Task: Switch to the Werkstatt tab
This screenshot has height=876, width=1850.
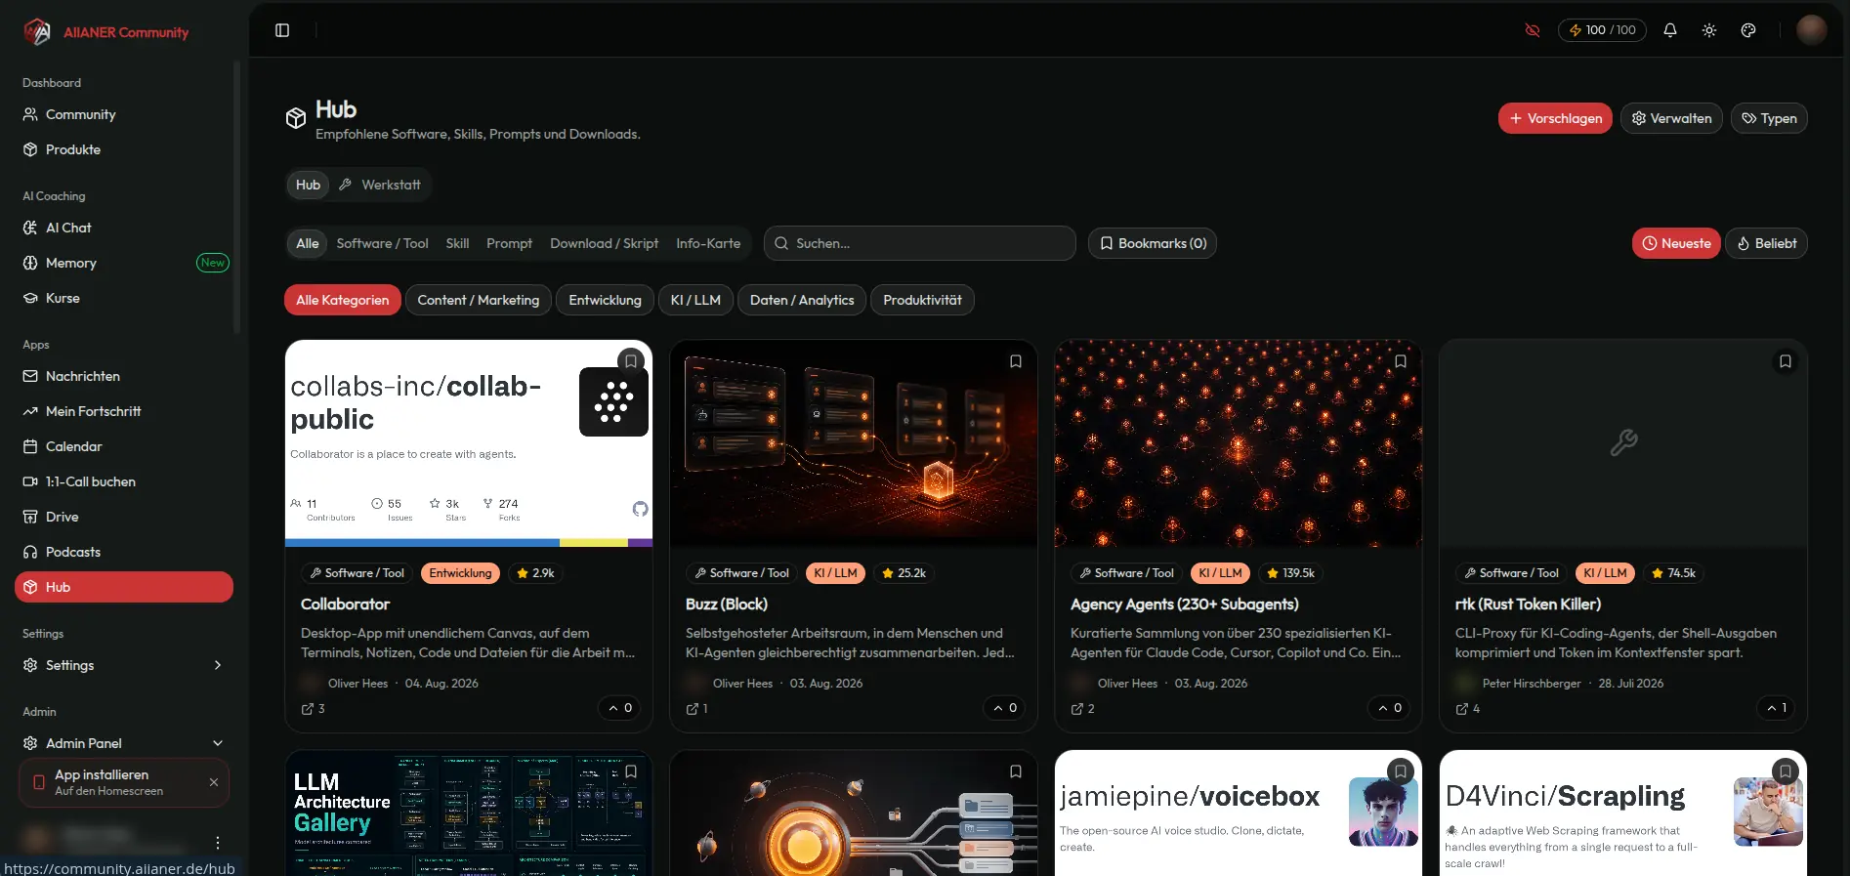Action: 380,185
